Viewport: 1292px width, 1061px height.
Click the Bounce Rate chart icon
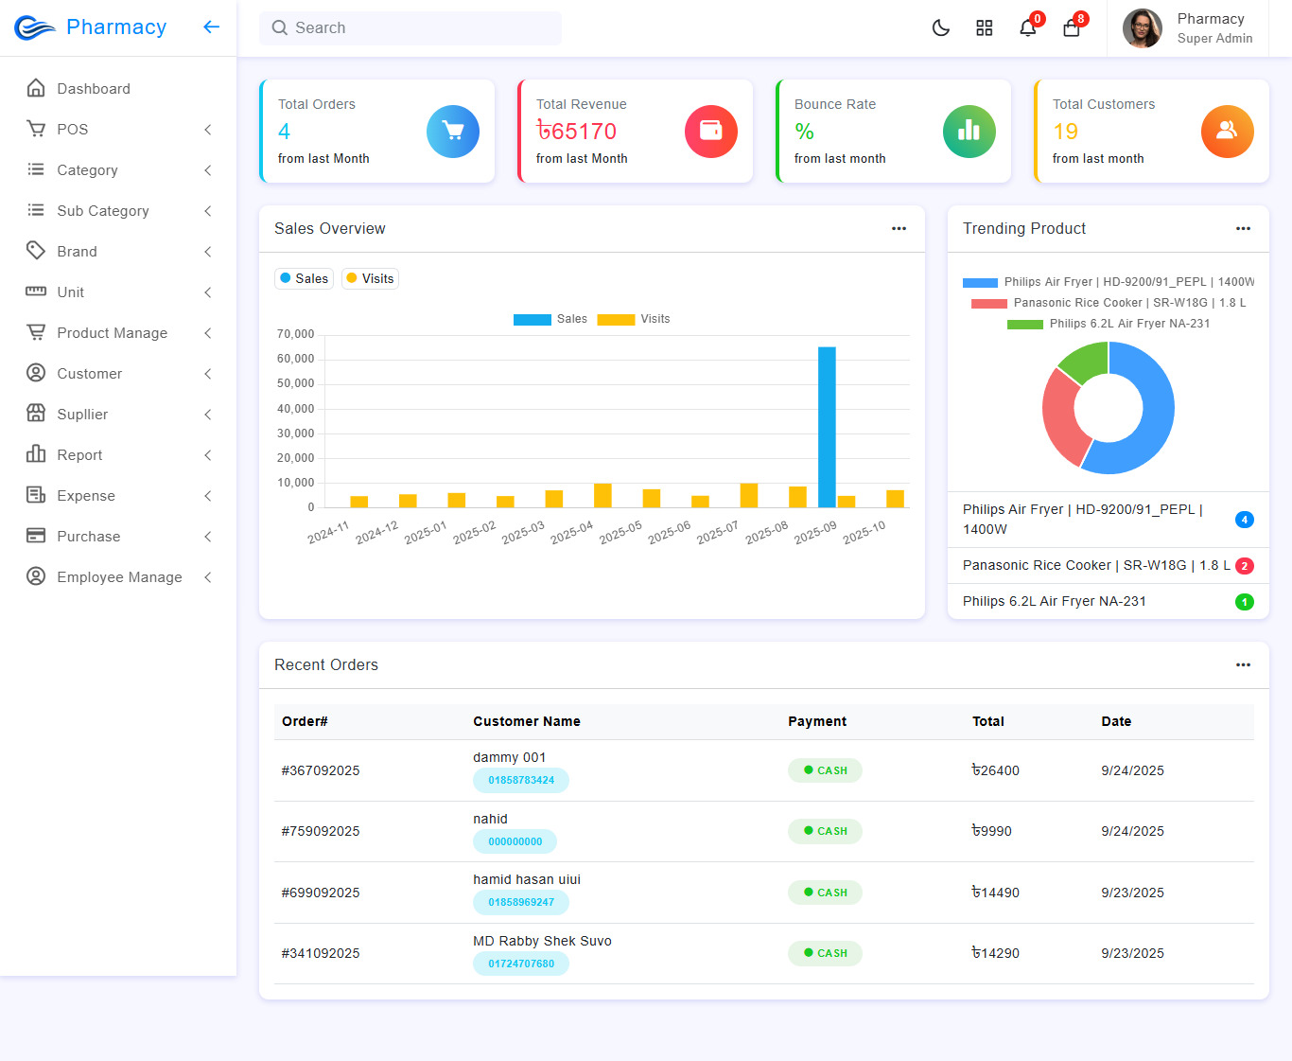[x=969, y=132]
